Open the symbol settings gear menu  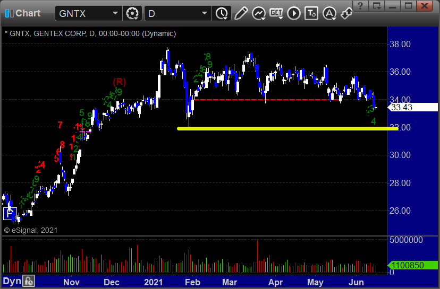point(132,13)
